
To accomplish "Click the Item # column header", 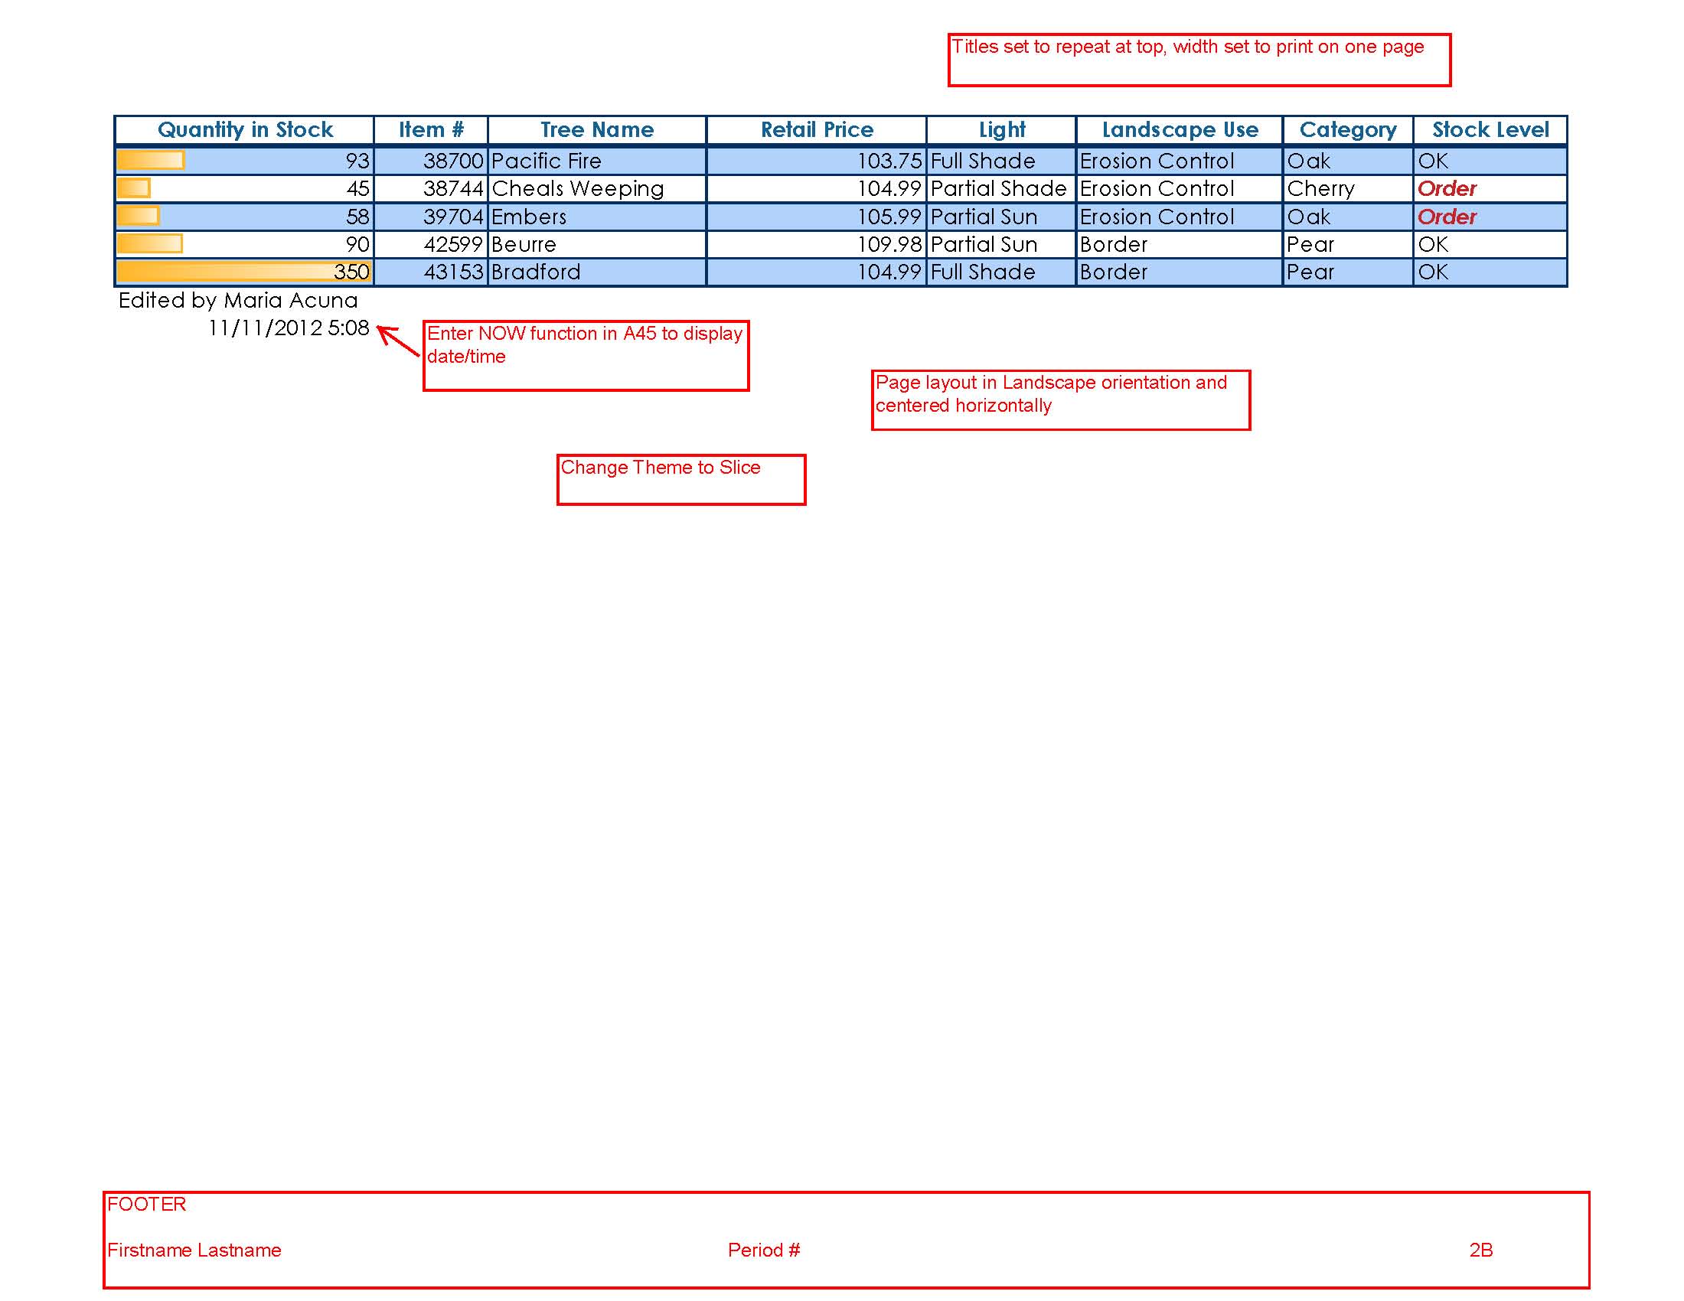I will pos(431,130).
